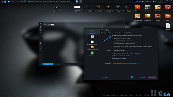The width and height of the screenshot is (173, 97).
Task: Open the Algemeen settings category
Action: tap(92, 32)
